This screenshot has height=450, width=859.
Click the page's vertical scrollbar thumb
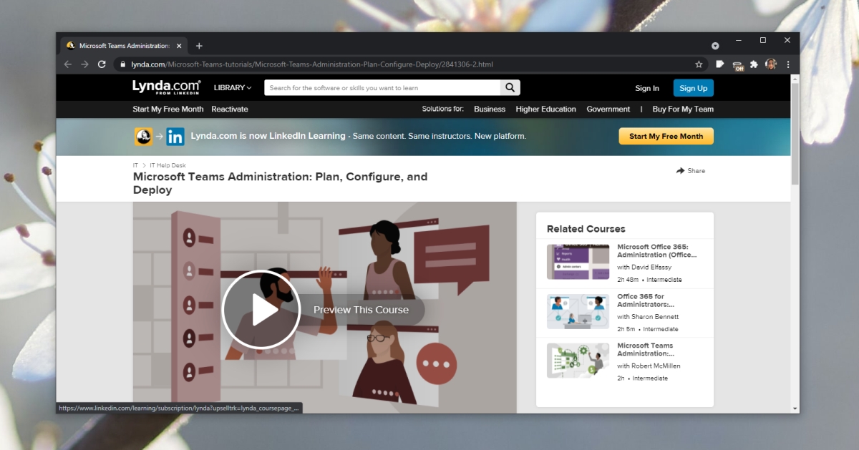(795, 134)
